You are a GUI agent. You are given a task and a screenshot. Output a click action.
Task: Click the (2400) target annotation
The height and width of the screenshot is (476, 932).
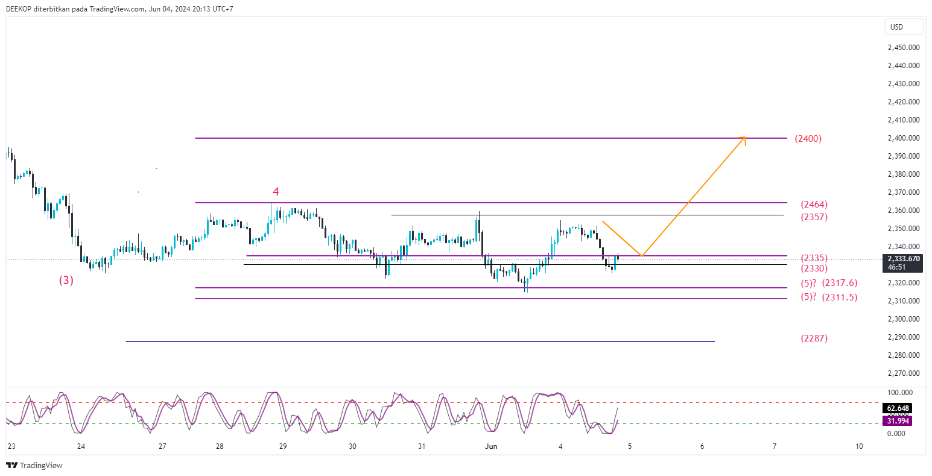(x=808, y=139)
